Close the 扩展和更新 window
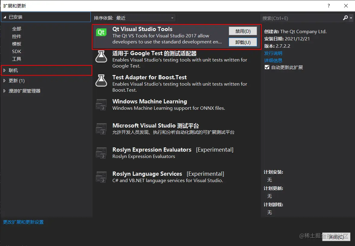Viewport: 355px width, 246px height. [346, 6]
